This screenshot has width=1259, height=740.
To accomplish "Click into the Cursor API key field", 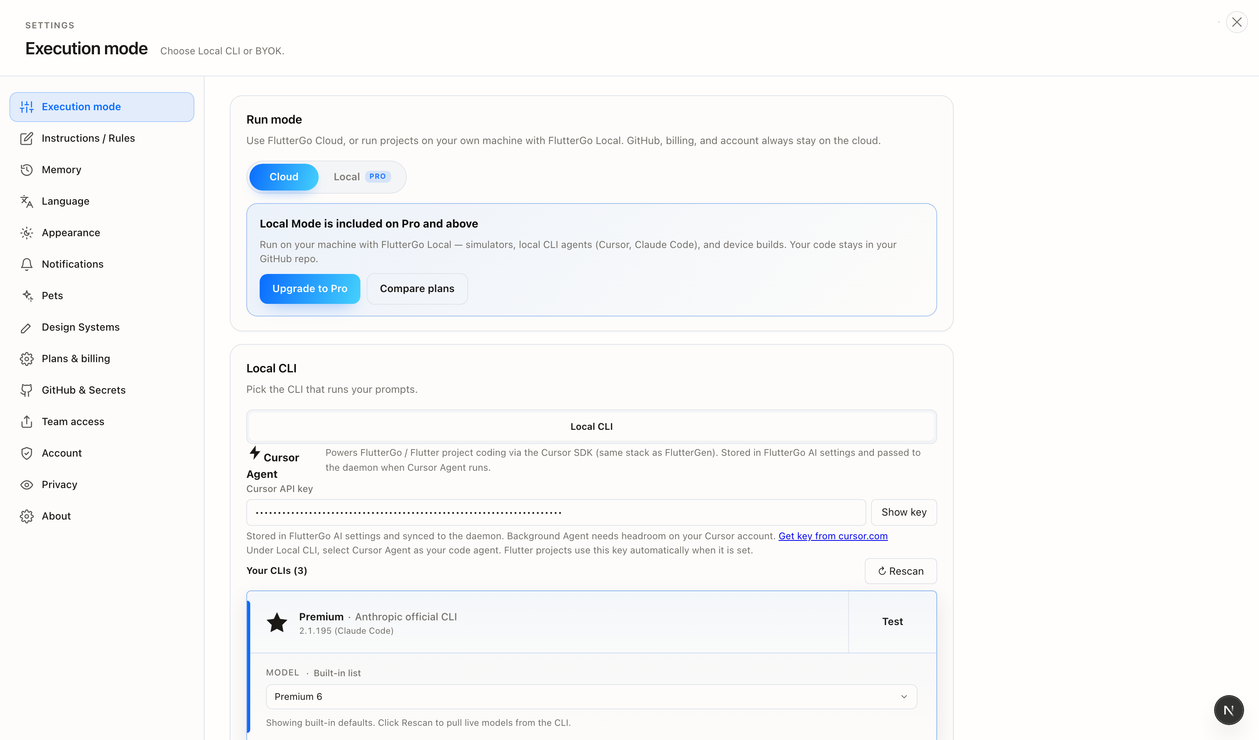I will 556,512.
